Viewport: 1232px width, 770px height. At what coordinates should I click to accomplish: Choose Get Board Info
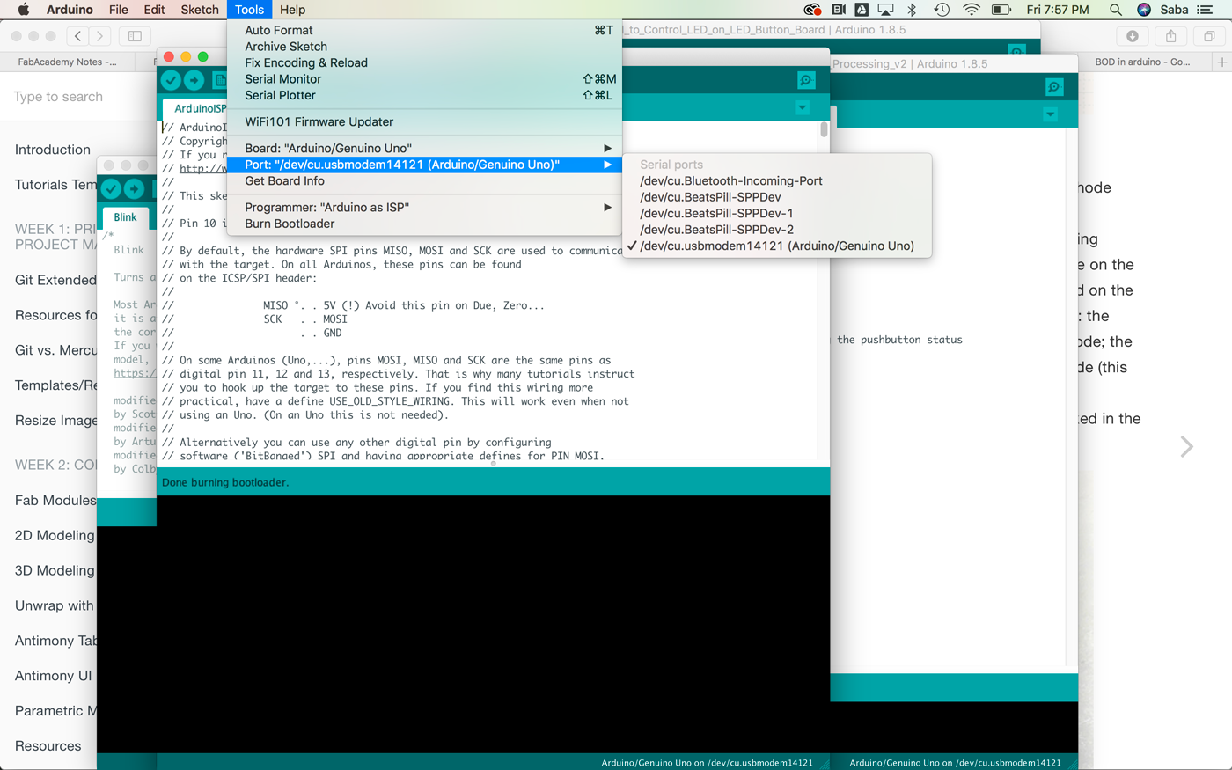point(424,181)
